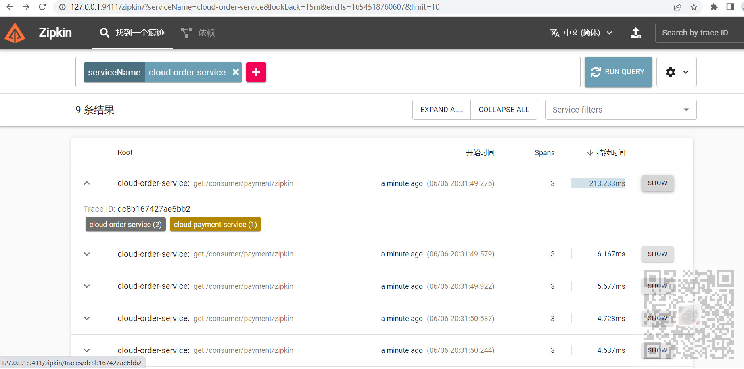
Task: Remove serviceName filter with X icon
Action: click(x=236, y=72)
